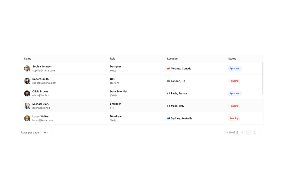Click Robert Smith's Pending status badge
285x191 pixels.
tap(234, 81)
